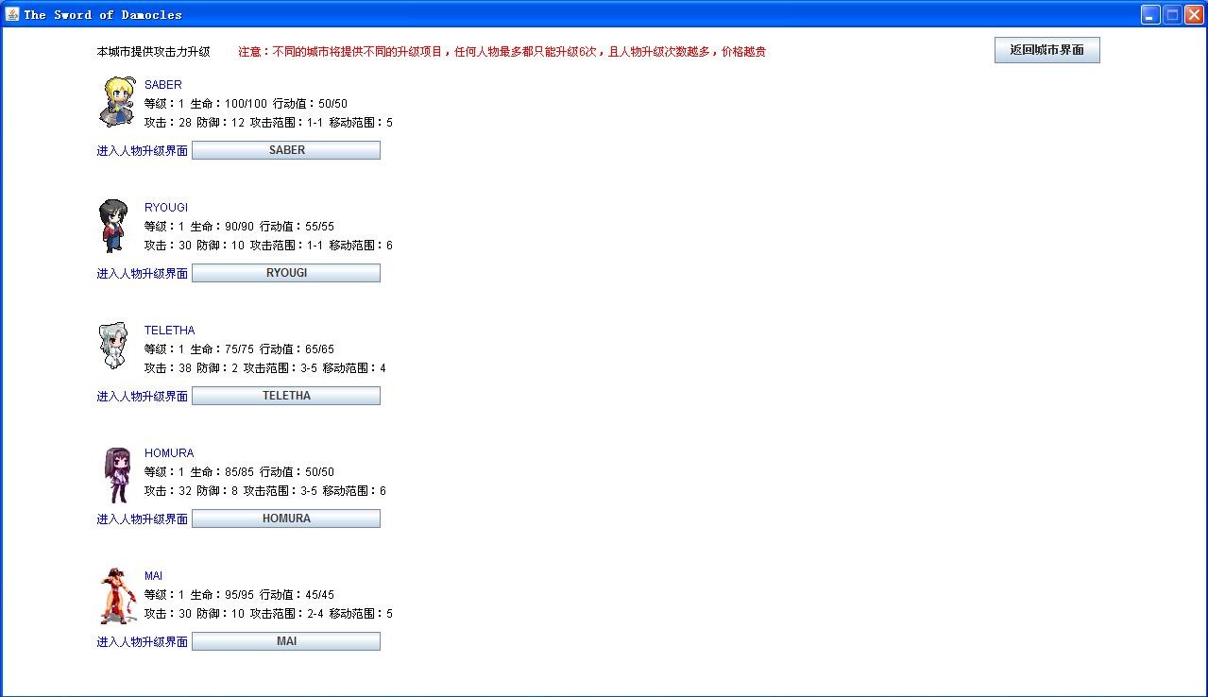Open the MAI upgrade screen button
The width and height of the screenshot is (1208, 697).
(x=286, y=641)
